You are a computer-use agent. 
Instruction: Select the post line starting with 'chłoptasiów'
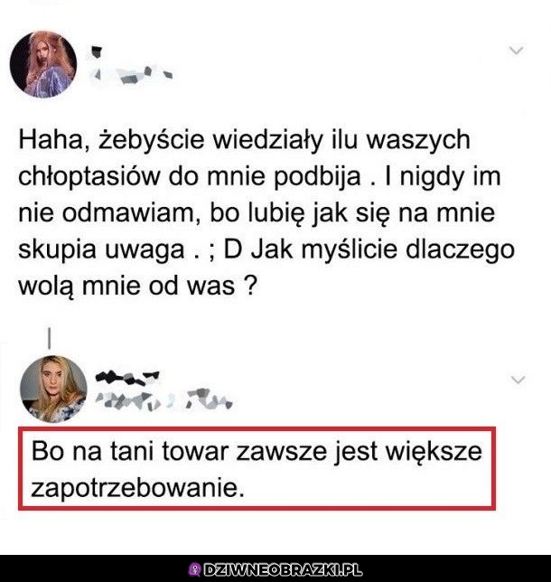(x=260, y=177)
